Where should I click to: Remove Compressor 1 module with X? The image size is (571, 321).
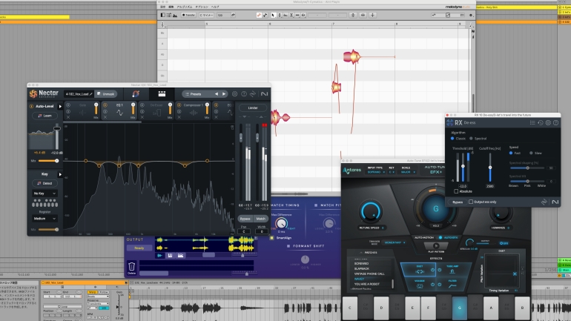179,117
